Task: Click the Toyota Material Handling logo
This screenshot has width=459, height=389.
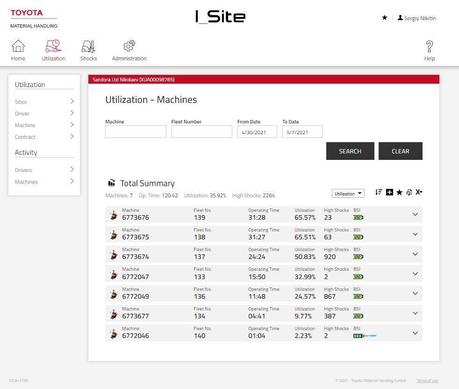Action: click(x=34, y=19)
